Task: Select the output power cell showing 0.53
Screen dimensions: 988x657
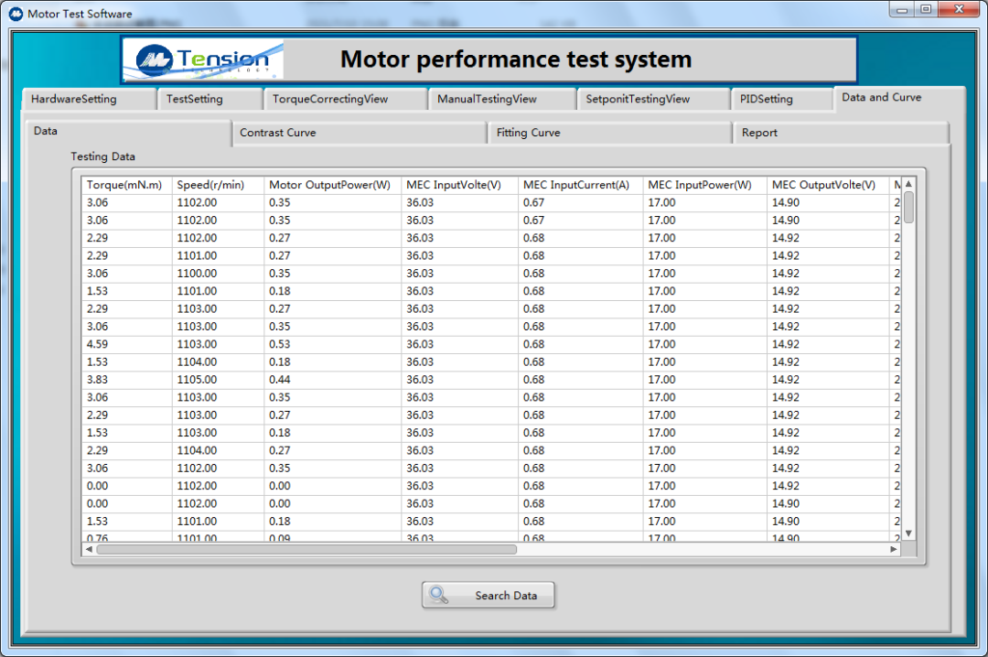Action: point(332,344)
